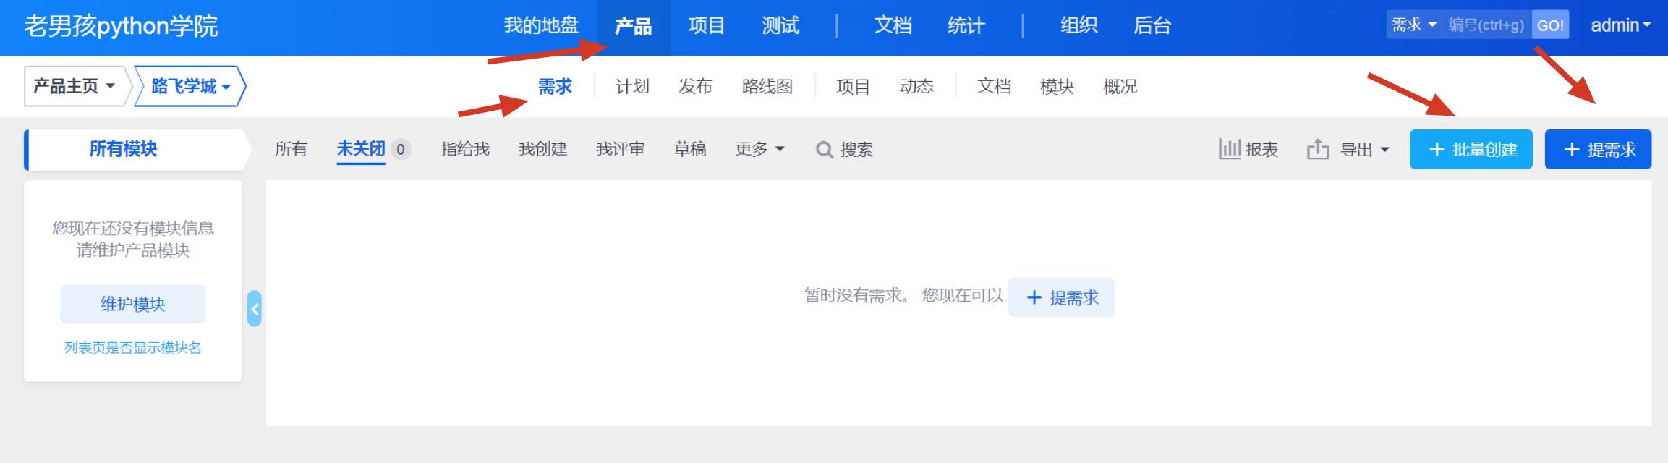Click the 批量创建 batch create button
The image size is (1668, 463).
point(1471,150)
